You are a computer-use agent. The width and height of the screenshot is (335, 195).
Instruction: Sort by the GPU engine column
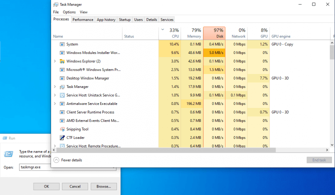[300, 33]
